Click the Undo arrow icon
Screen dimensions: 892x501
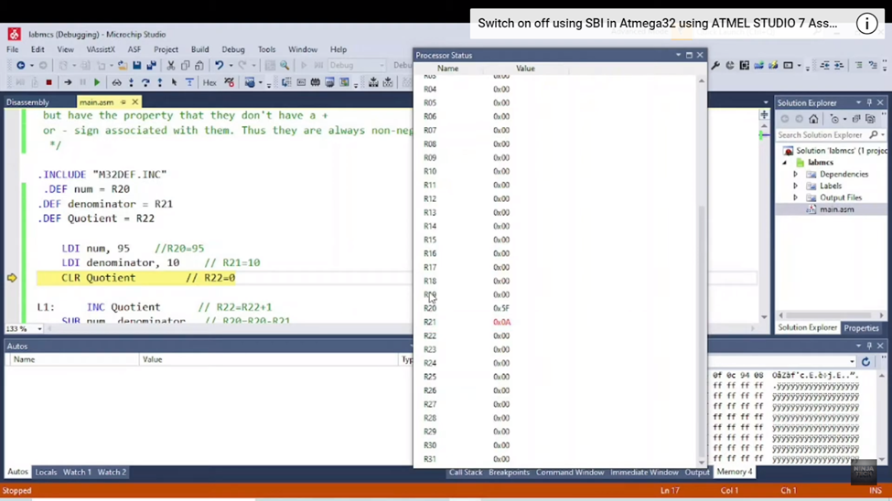(x=219, y=66)
